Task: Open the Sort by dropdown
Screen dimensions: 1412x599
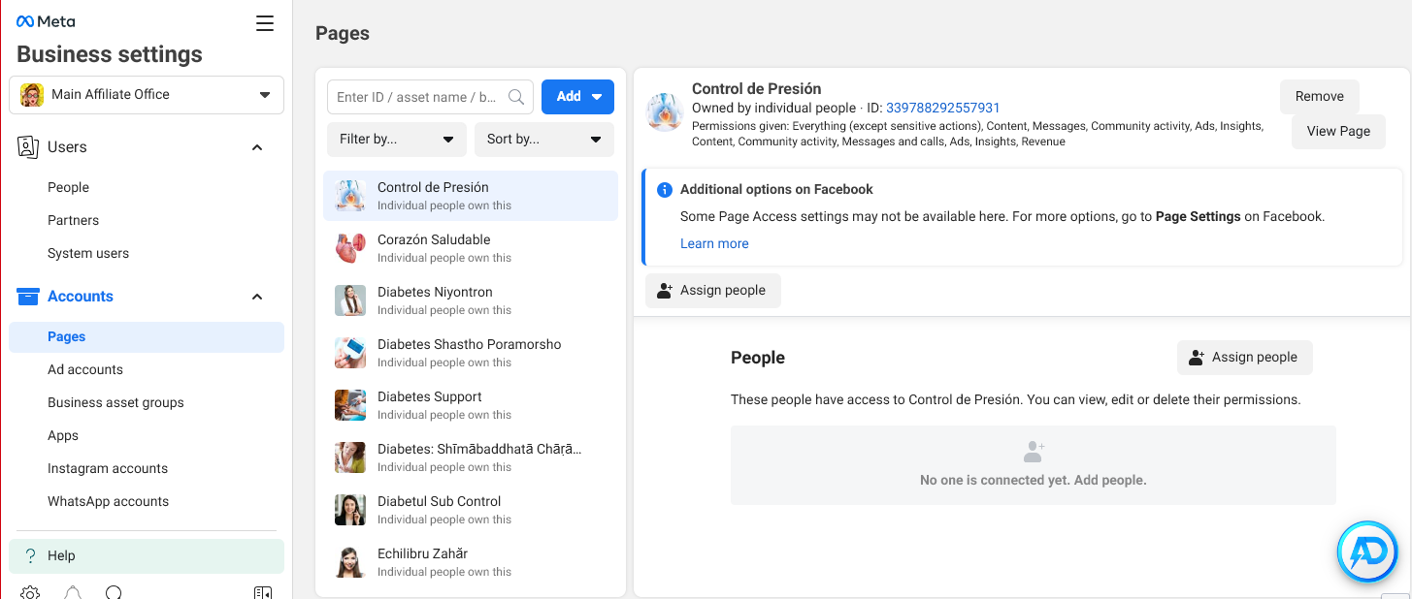Action: click(x=544, y=140)
